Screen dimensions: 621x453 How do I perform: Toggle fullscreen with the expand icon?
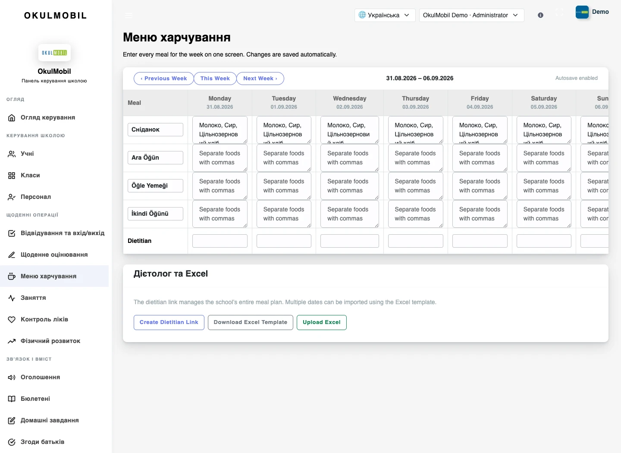(559, 13)
